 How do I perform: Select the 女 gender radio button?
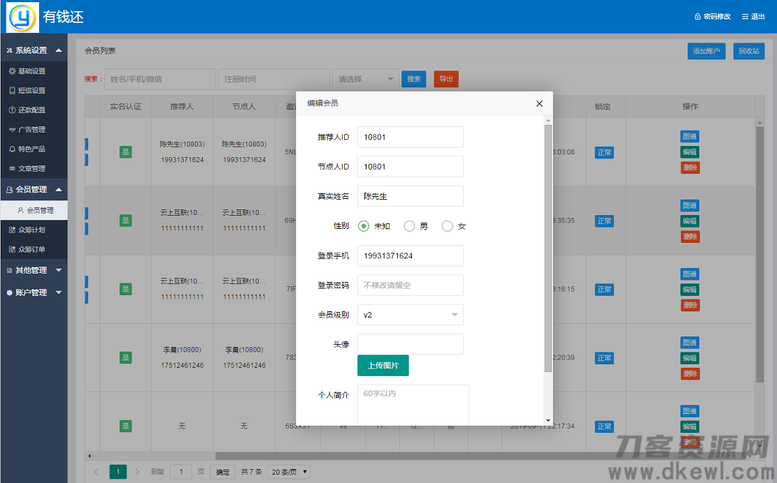point(446,225)
